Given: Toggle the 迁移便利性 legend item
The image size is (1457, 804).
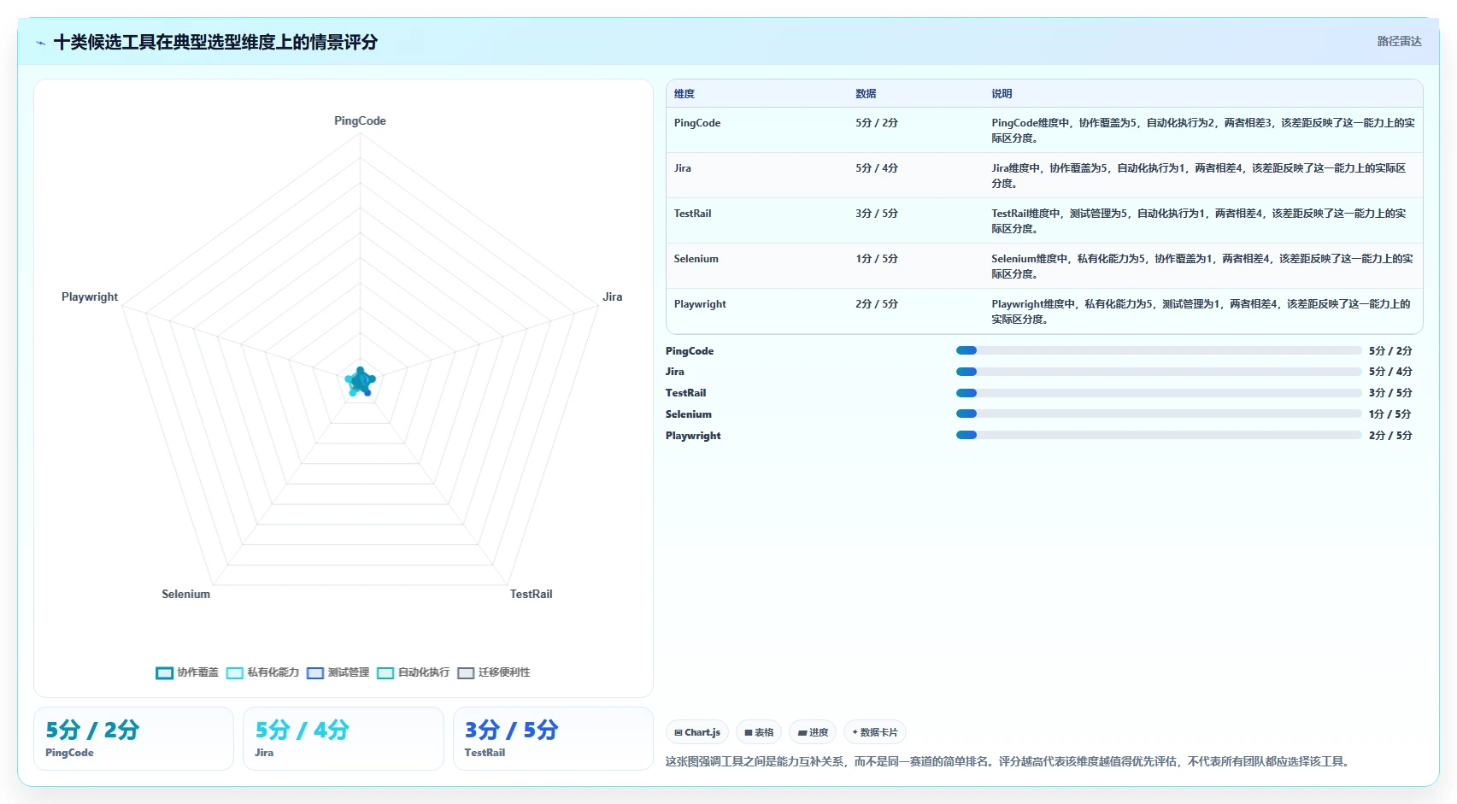Looking at the screenshot, I should [x=494, y=672].
